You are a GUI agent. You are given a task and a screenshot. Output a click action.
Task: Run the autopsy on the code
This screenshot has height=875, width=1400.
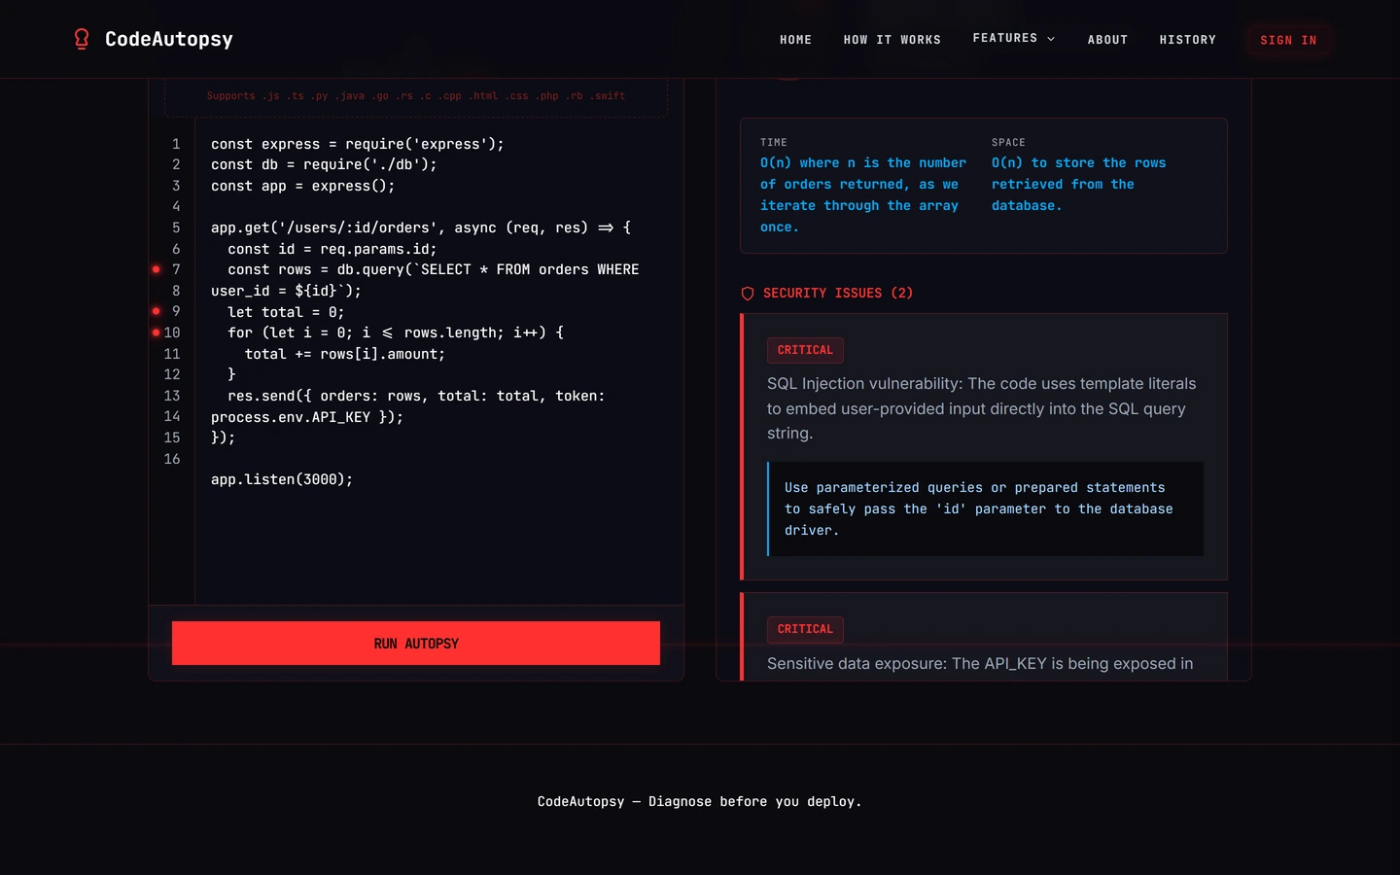pyautogui.click(x=416, y=644)
